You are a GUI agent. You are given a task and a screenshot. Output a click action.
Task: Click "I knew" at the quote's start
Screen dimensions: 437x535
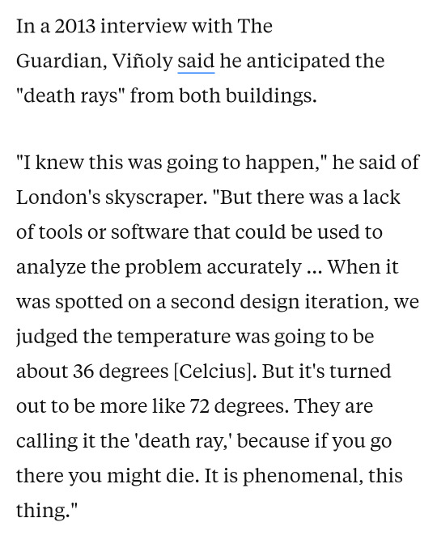point(50,162)
